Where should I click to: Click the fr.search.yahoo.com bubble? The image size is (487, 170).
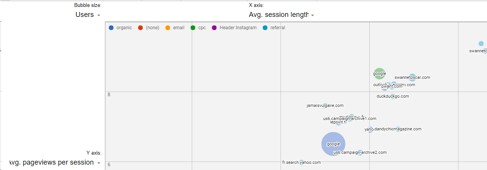(301, 162)
